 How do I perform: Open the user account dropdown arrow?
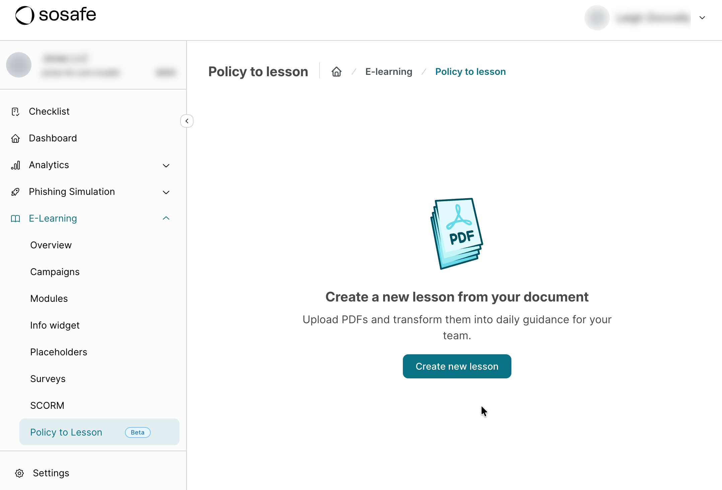702,18
